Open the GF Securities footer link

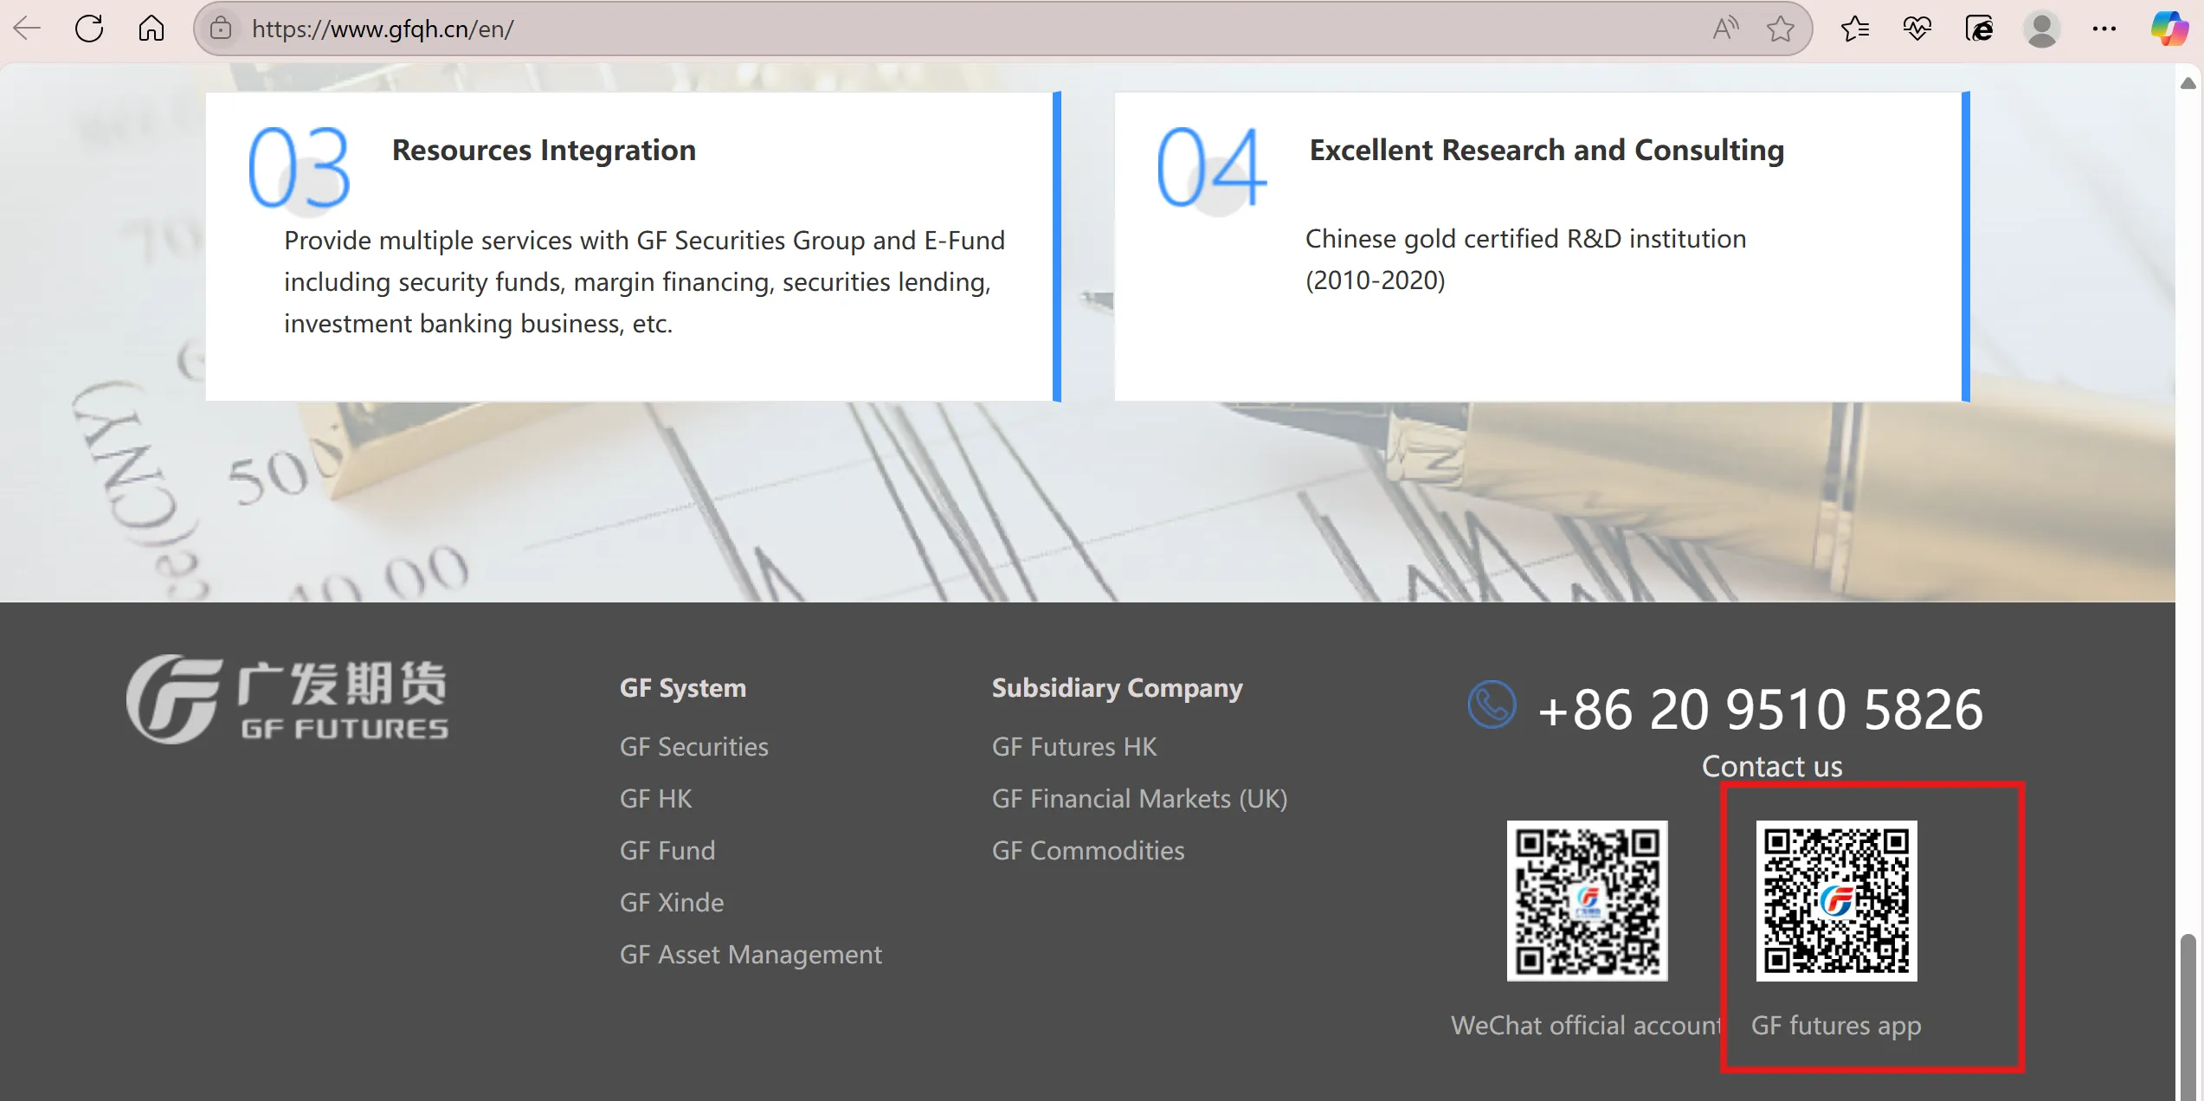click(694, 746)
